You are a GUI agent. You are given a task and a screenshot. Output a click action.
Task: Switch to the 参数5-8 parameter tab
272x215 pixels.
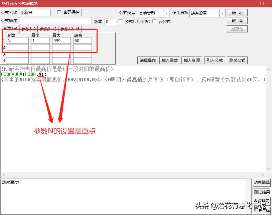pyautogui.click(x=28, y=29)
